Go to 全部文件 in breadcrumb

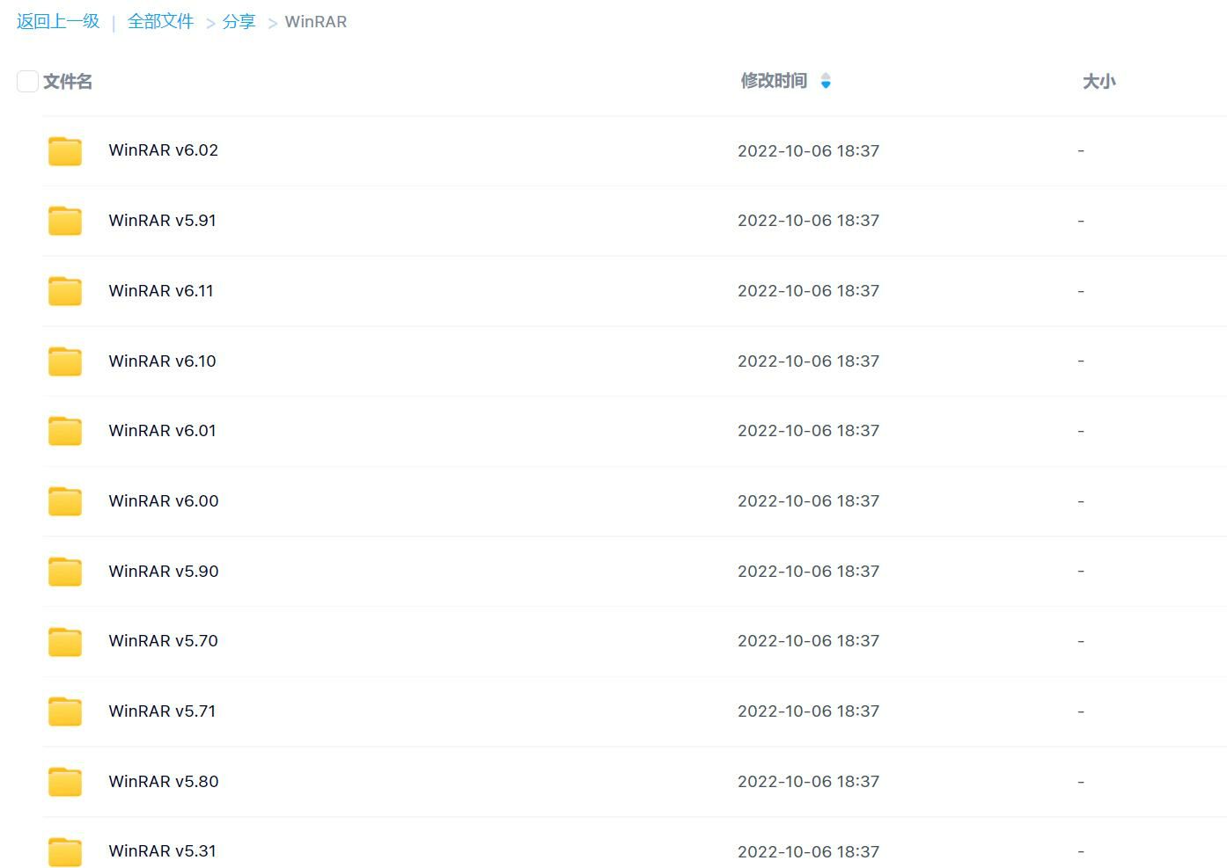(x=160, y=22)
